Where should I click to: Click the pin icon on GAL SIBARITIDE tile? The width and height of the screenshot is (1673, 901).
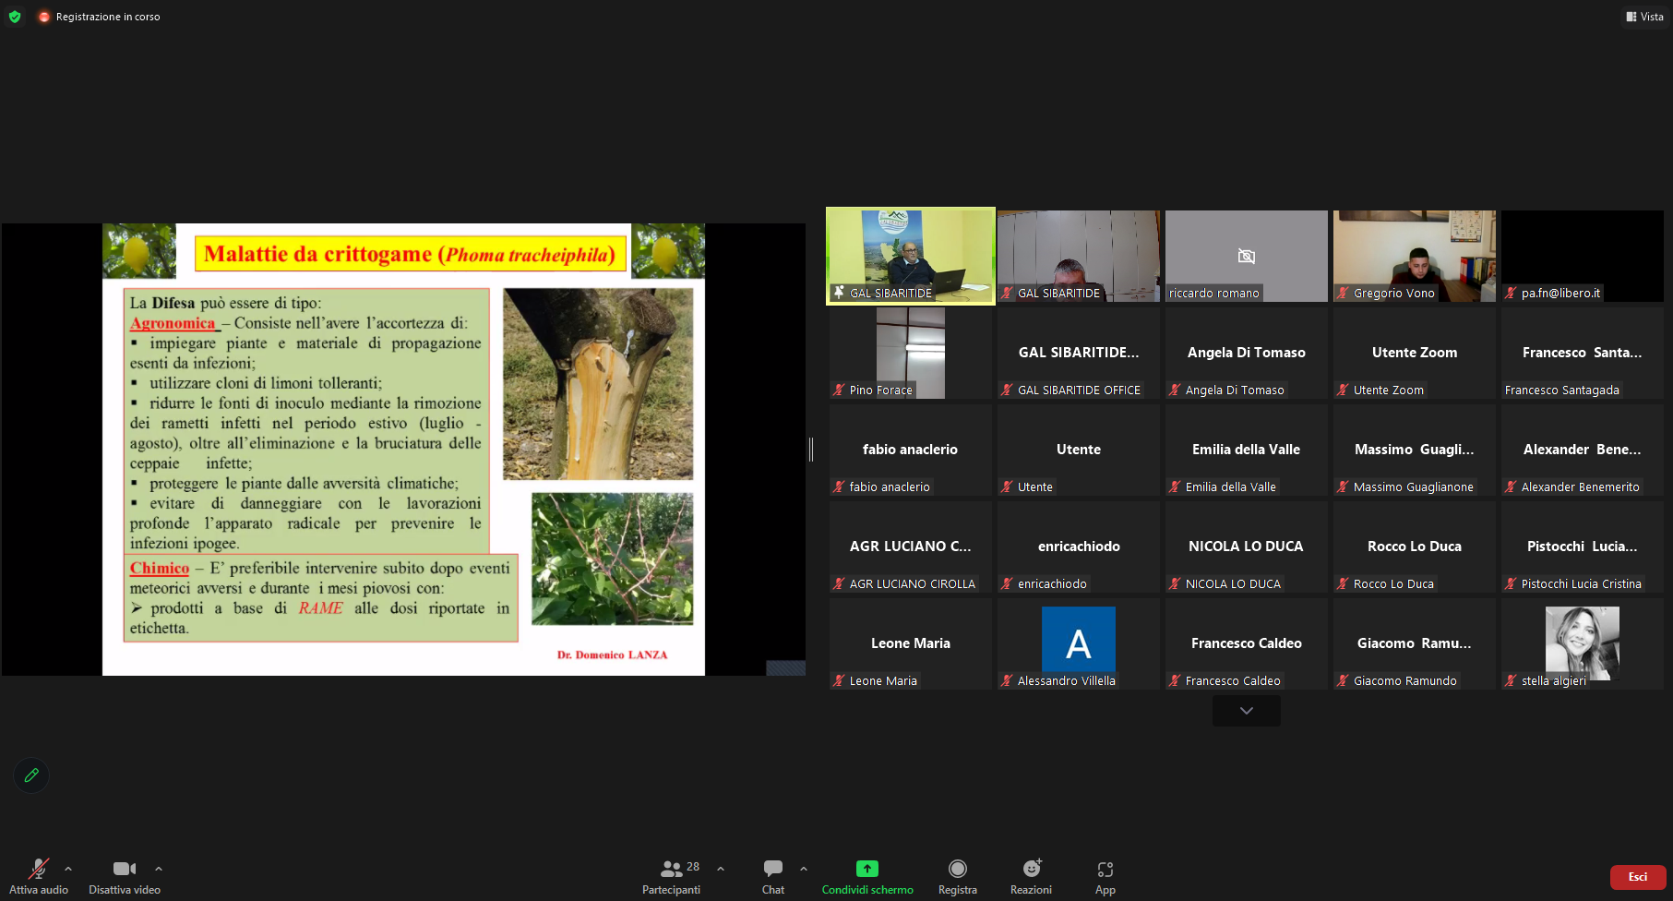(x=839, y=293)
